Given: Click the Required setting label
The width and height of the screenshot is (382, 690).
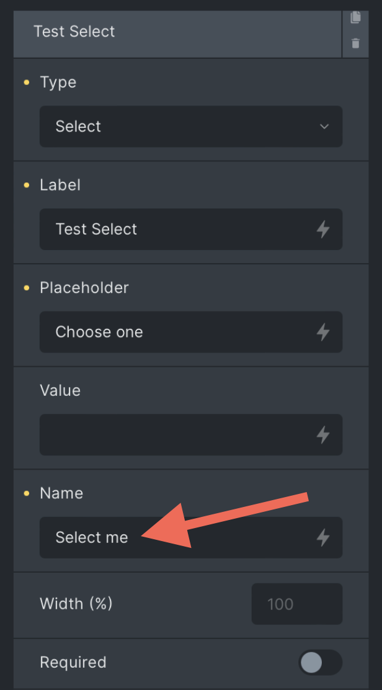Looking at the screenshot, I should (x=73, y=662).
